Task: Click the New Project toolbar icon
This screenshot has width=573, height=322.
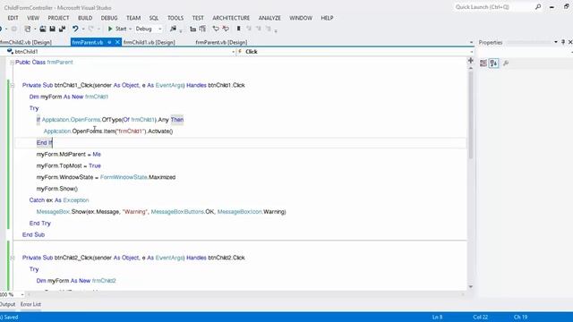Action: pyautogui.click(x=28, y=29)
